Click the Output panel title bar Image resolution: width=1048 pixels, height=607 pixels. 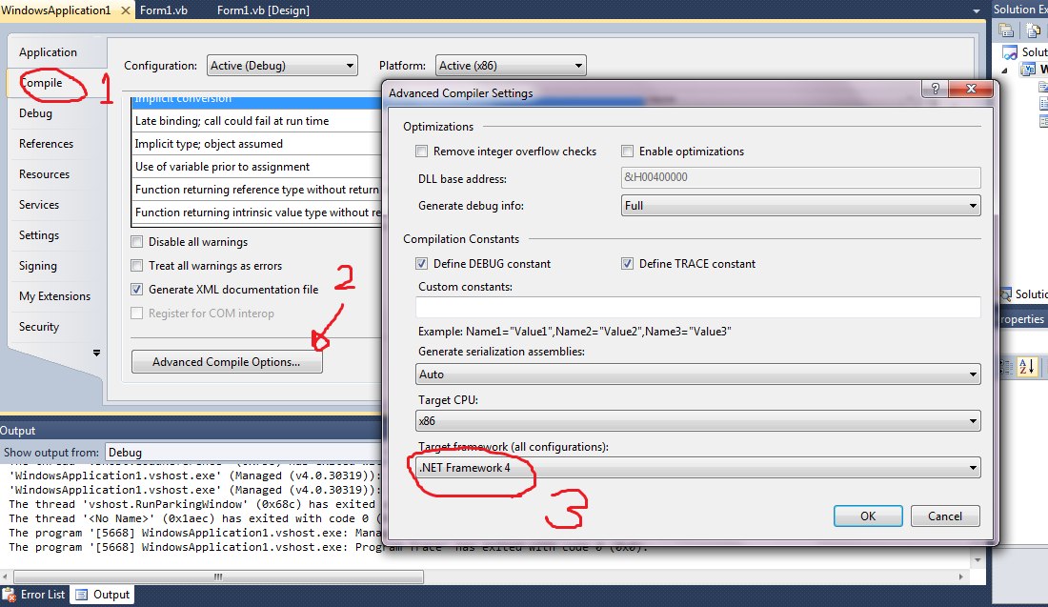coord(191,431)
